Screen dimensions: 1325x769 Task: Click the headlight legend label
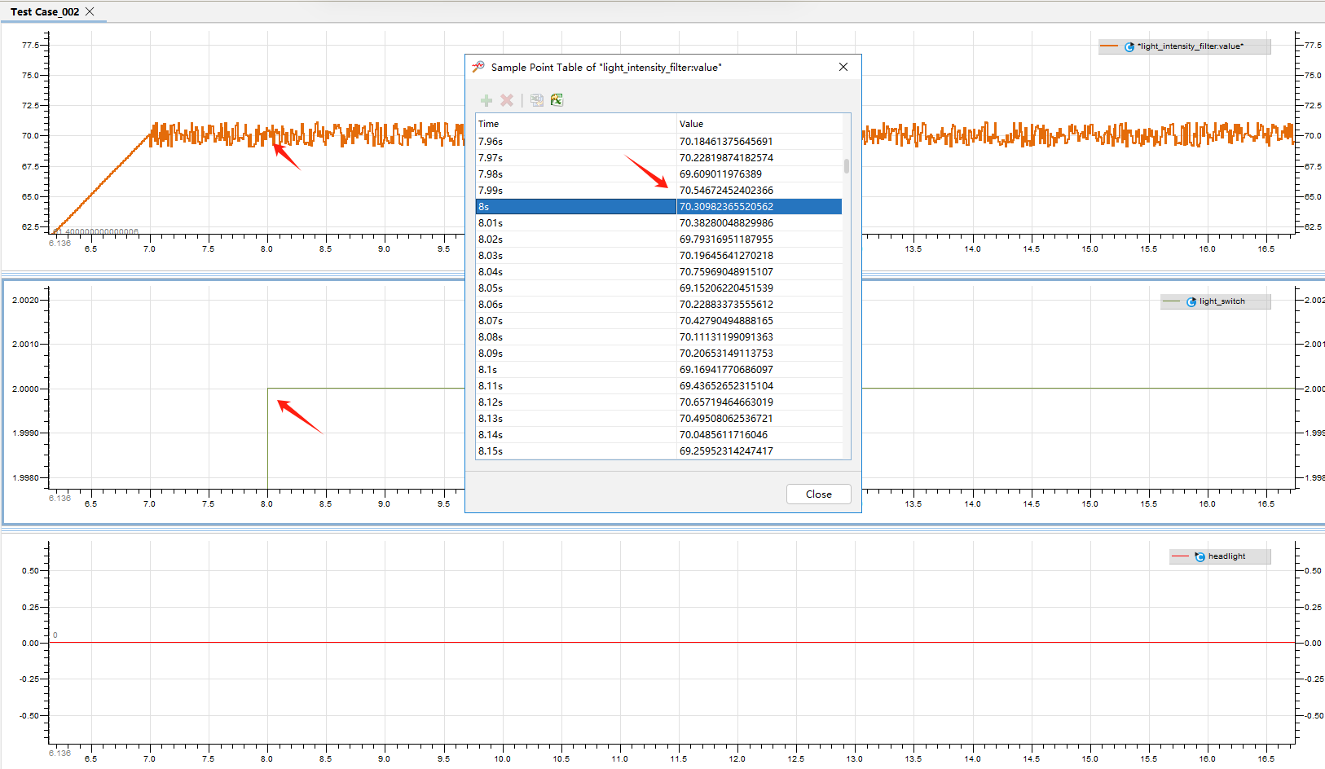1227,556
